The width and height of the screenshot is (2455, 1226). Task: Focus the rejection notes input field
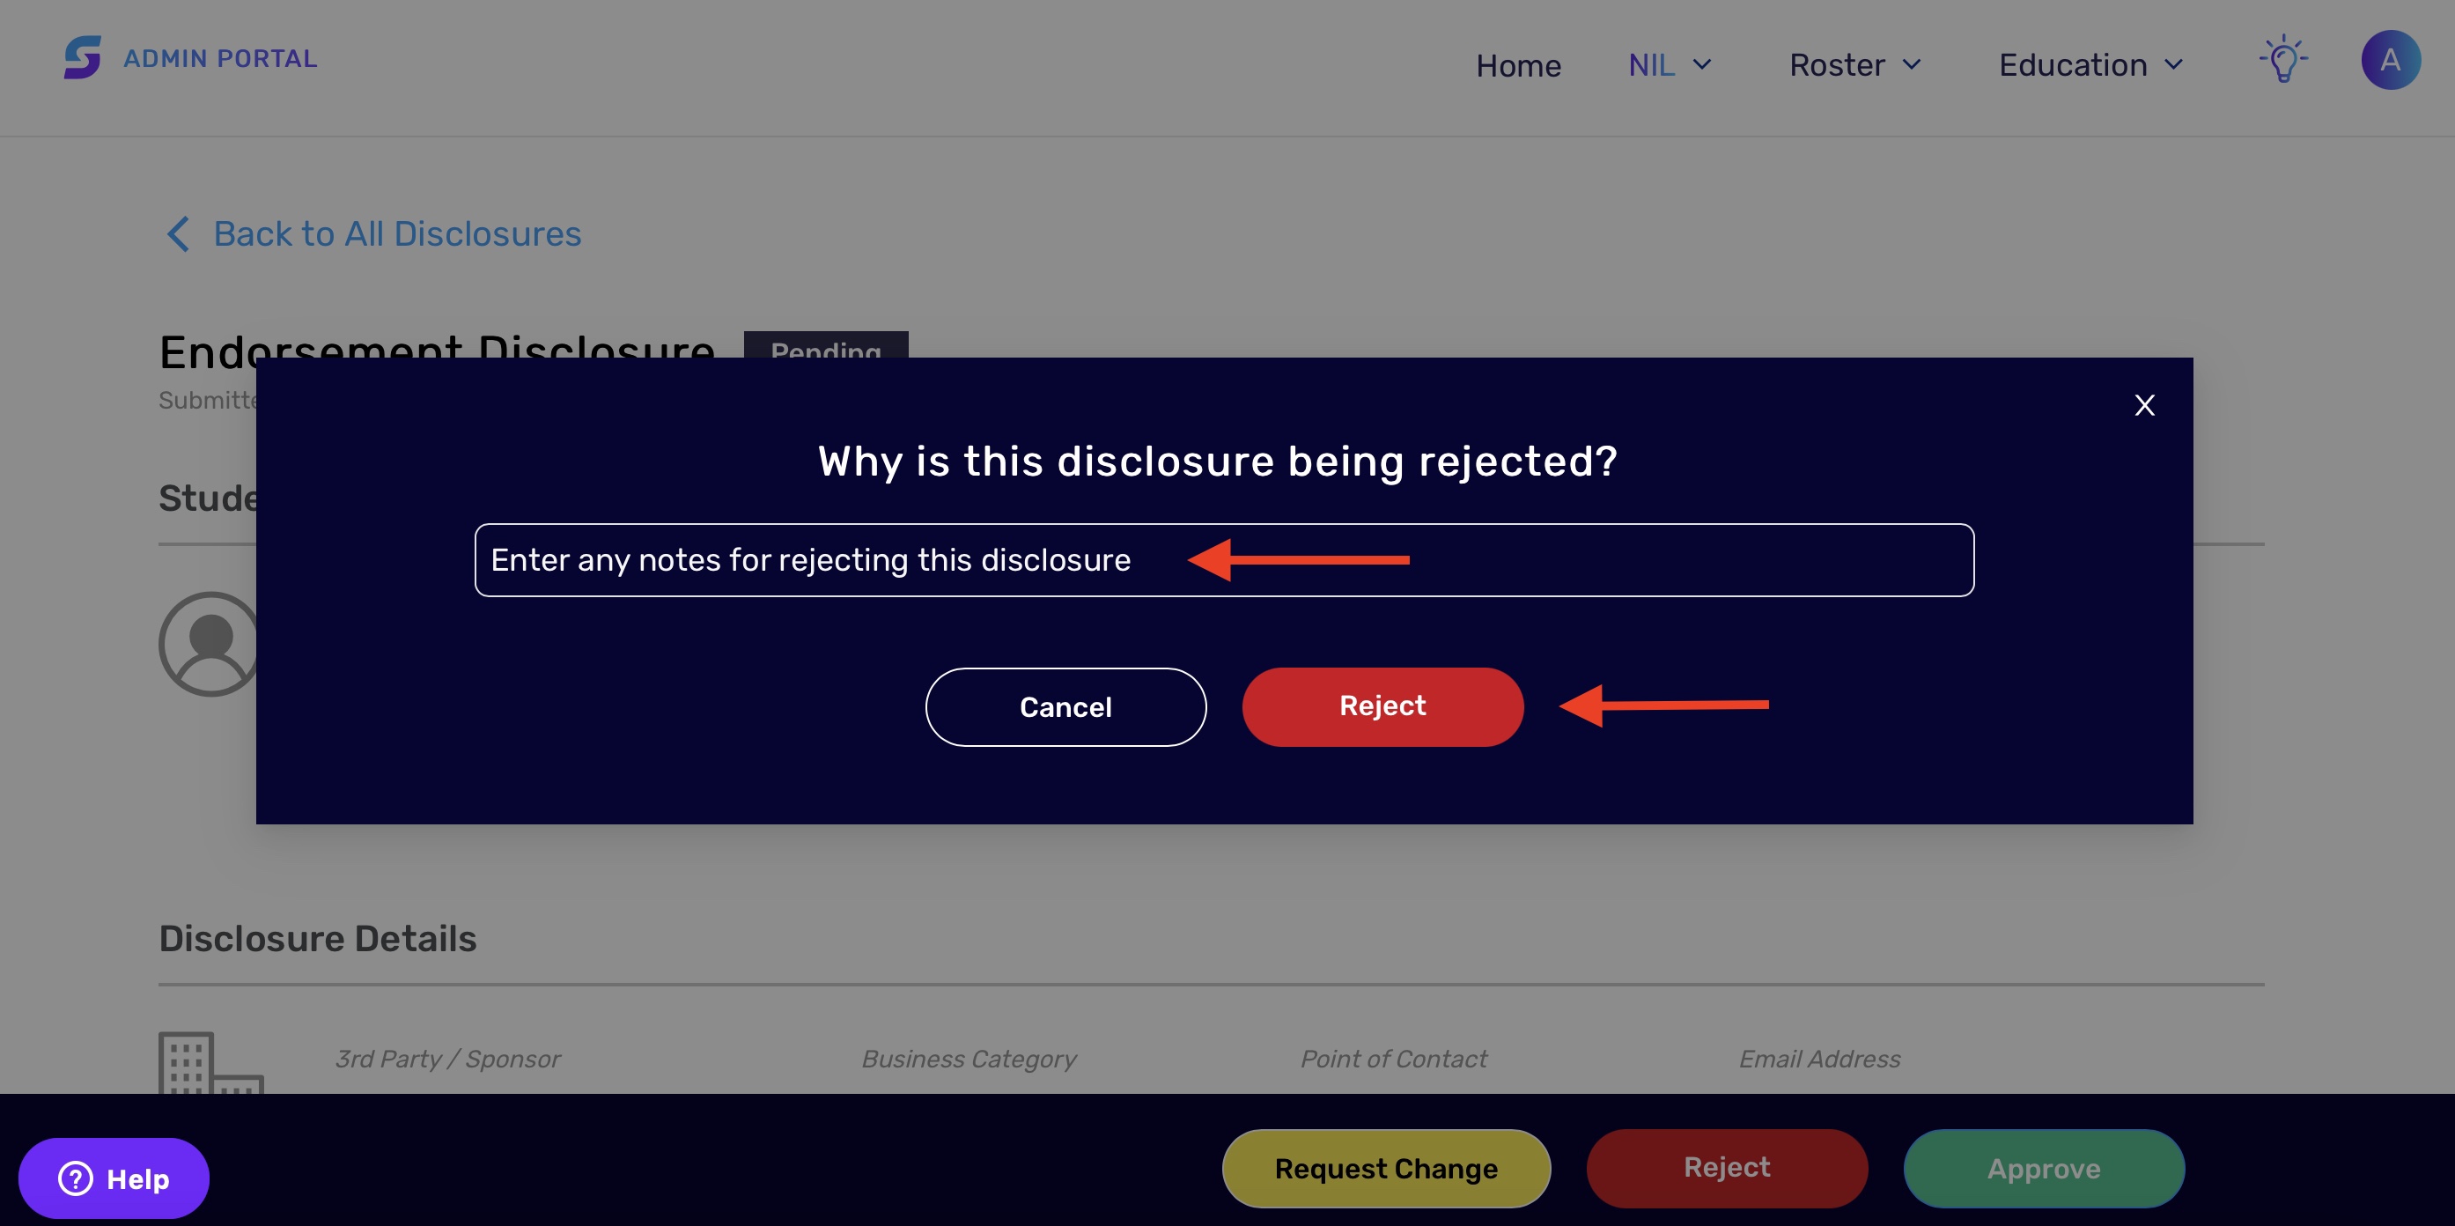pos(1224,560)
